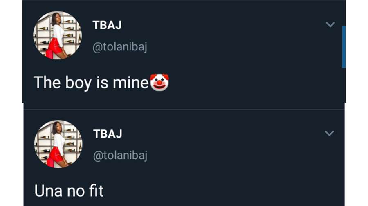Expand the options arrow on the 'Una no fit' tweet
This screenshot has width=368, height=206.
point(329,133)
